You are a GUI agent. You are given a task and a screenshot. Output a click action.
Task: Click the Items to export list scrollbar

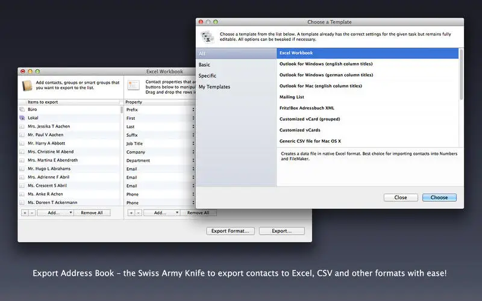(x=122, y=110)
